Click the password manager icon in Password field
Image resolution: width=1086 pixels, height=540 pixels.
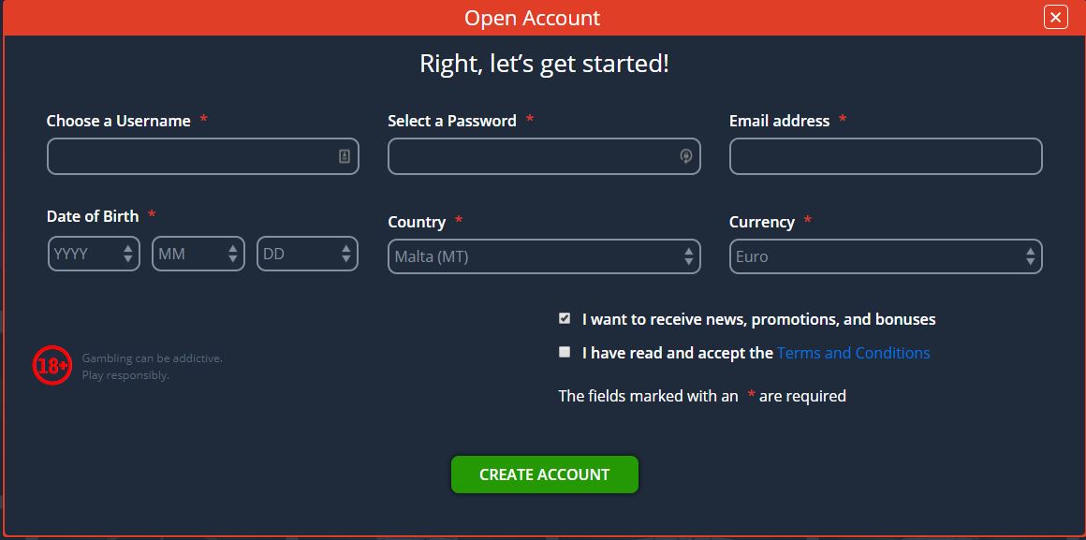click(685, 156)
